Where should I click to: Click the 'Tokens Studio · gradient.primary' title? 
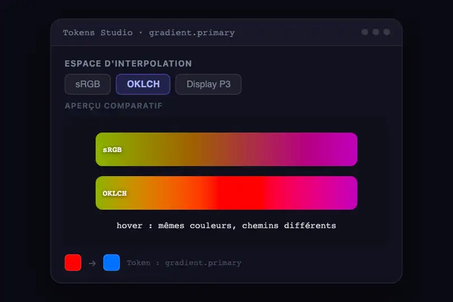pos(149,32)
